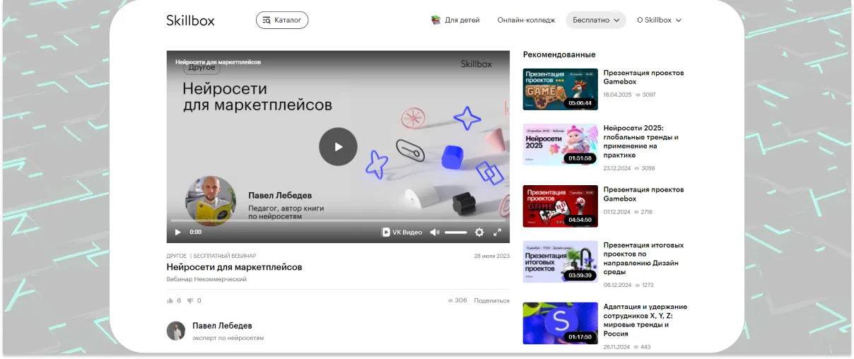854x359 pixels.
Task: Open the Презентация проектов Gamebox title dated 07.12.2024
Action: pos(643,194)
